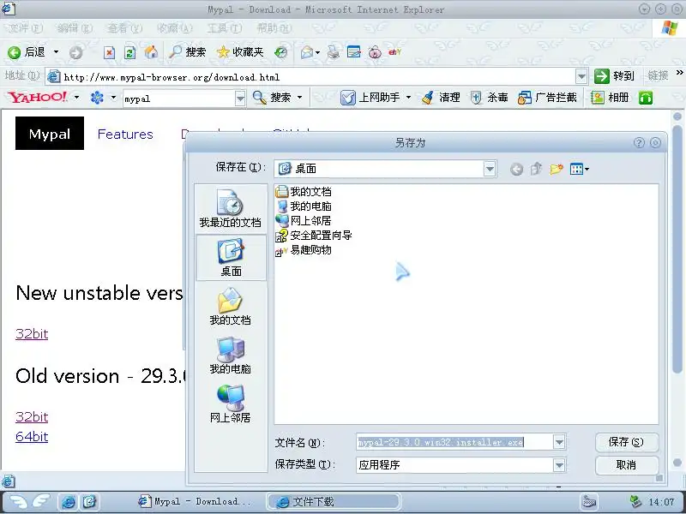The image size is (686, 514).
Task: Select 我的文档 in the file list
Action: click(x=304, y=191)
